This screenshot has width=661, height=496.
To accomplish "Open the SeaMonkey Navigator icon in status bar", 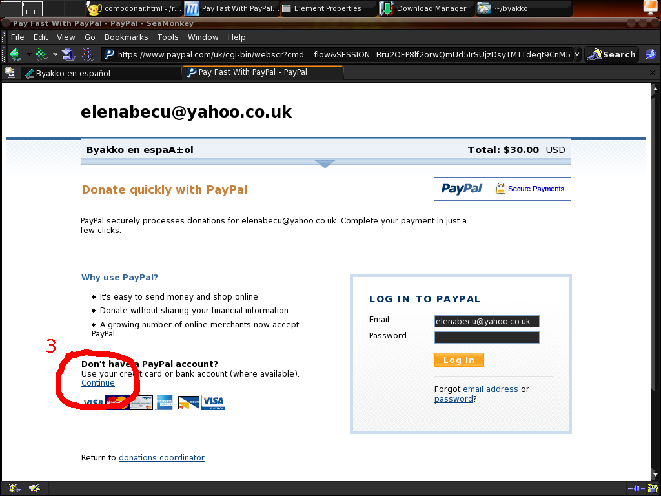I will [x=13, y=488].
